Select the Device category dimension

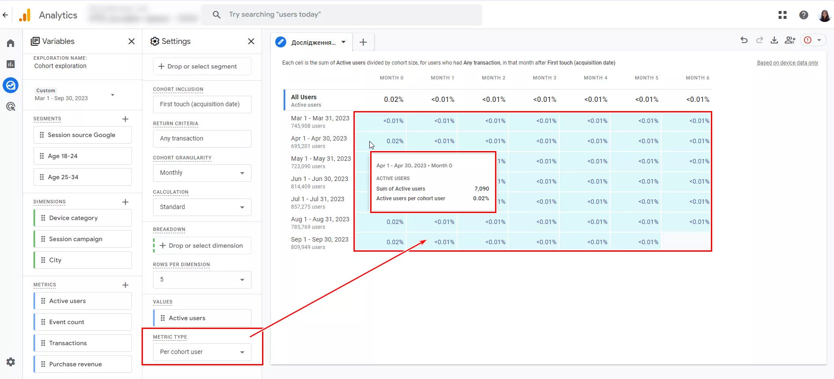click(x=83, y=218)
